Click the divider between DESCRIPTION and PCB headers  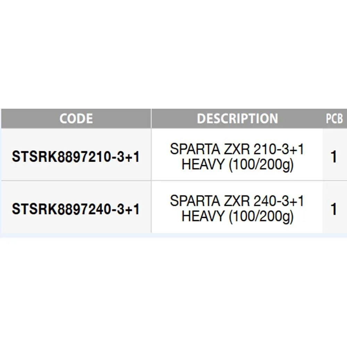[322, 118]
